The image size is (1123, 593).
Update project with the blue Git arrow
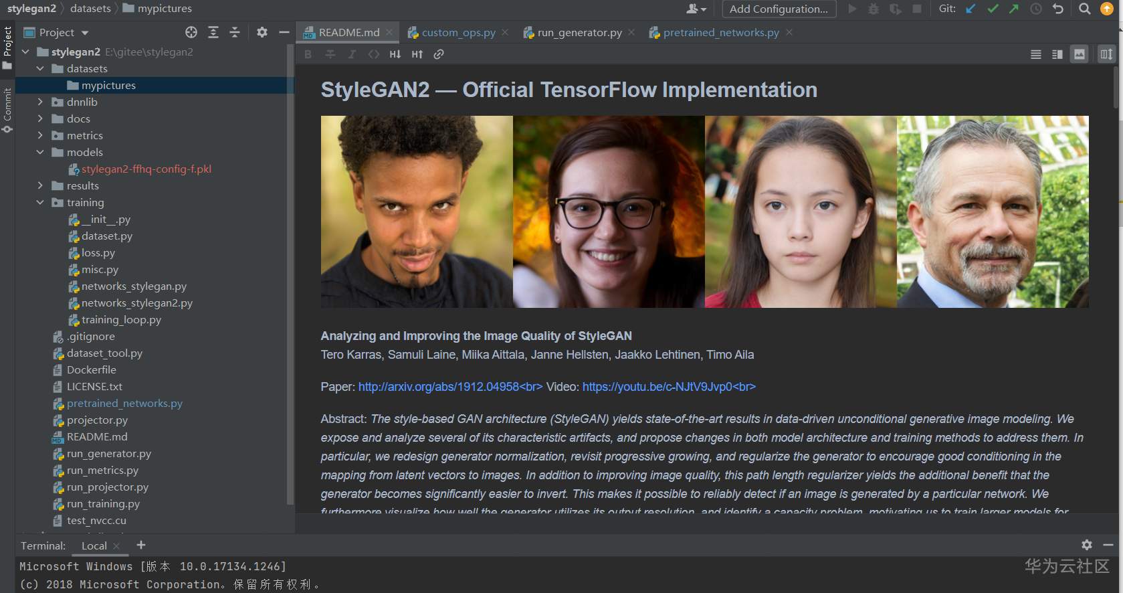coord(971,9)
